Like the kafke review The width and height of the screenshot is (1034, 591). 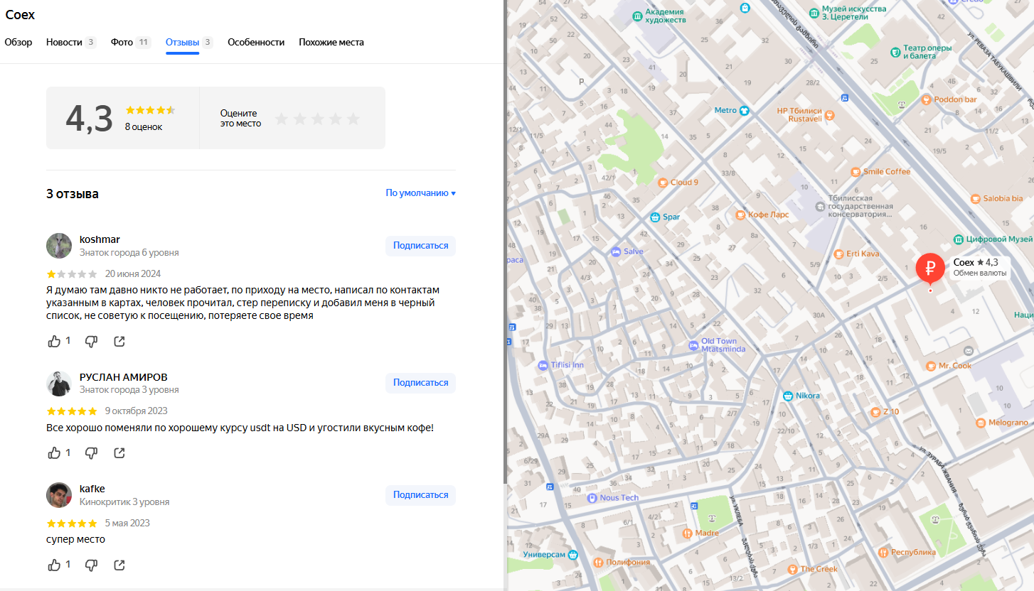[54, 565]
